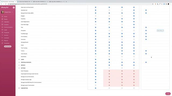Click the icon beside LEADS section heading
The image size is (172, 96).
click(19, 59)
